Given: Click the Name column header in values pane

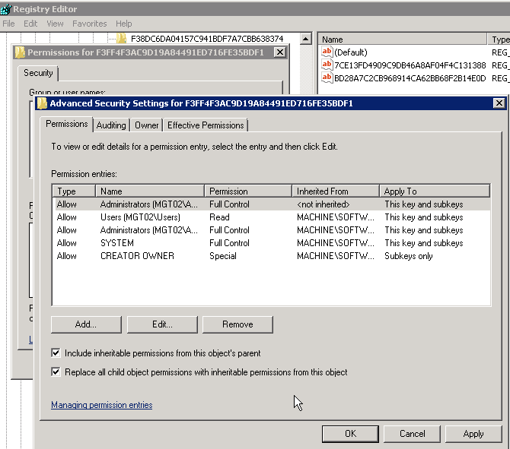Looking at the screenshot, I should 402,40.
